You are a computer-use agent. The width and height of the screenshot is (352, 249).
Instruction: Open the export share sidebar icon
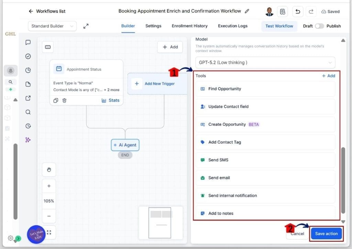[x=28, y=98]
